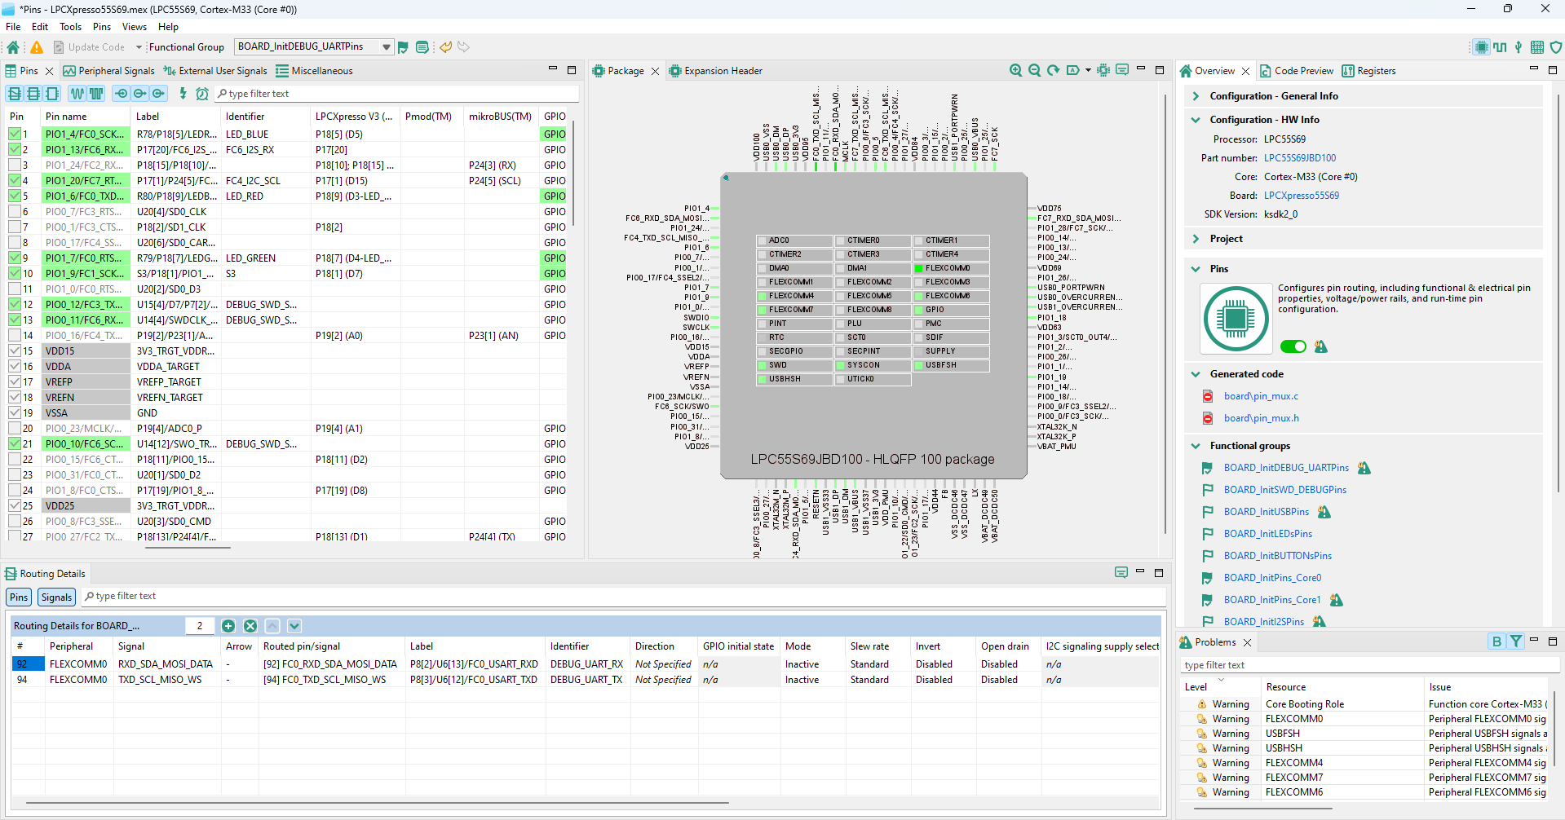Switch to the Registers tab
This screenshot has width=1565, height=820.
coord(1368,71)
